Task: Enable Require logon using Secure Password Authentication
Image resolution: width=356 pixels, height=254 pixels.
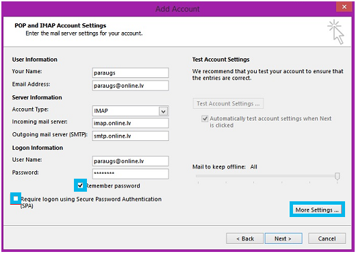Action: pos(16,199)
